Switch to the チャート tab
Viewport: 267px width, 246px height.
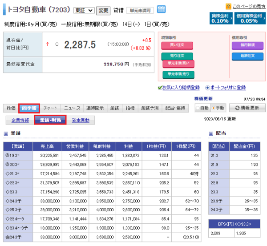(50, 108)
